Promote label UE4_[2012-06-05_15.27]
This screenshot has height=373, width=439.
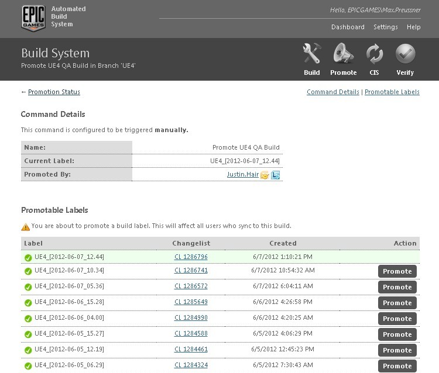point(397,334)
